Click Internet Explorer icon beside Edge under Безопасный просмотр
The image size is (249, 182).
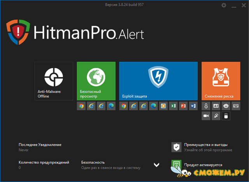[101, 106]
